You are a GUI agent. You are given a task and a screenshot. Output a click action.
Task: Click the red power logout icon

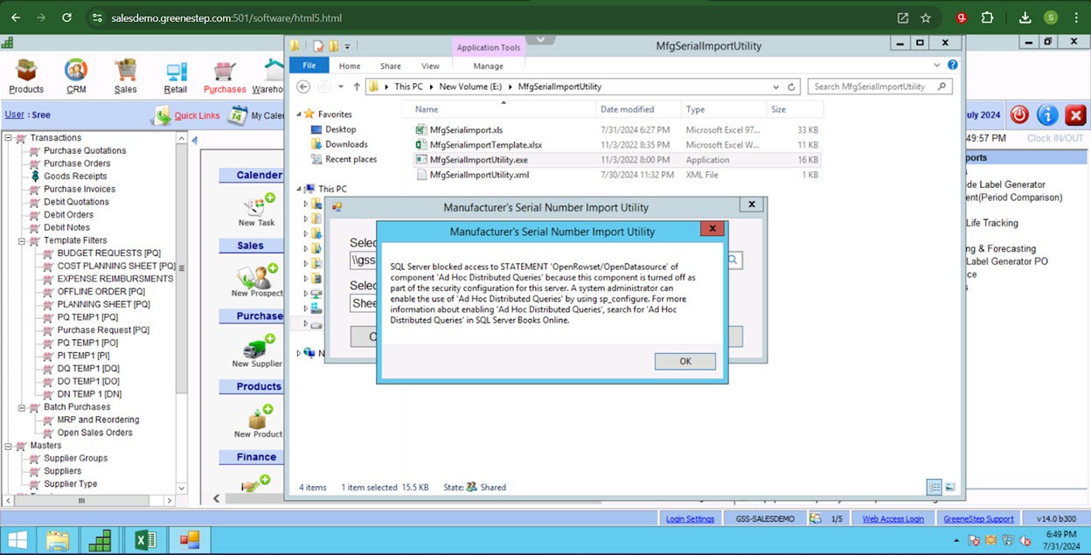pyautogui.click(x=1019, y=115)
